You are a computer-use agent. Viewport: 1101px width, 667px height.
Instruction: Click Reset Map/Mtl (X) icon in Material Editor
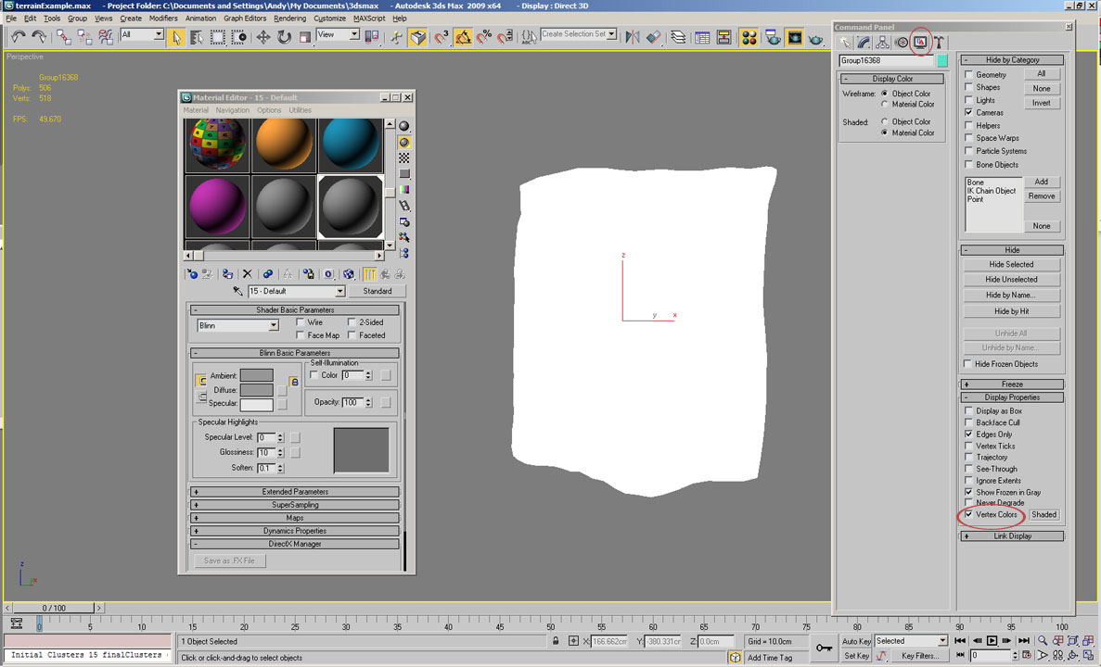(247, 274)
